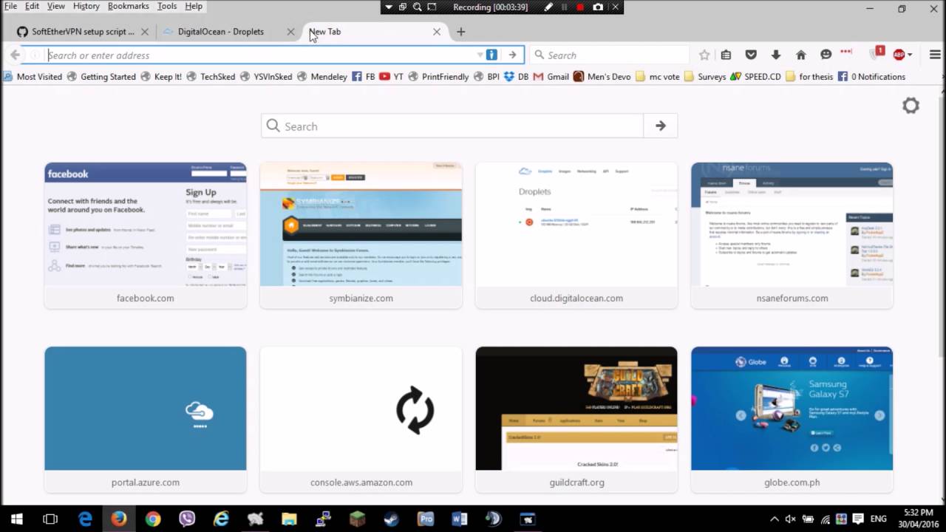Open a new tab with plus button
This screenshot has width=946, height=532.
point(461,32)
